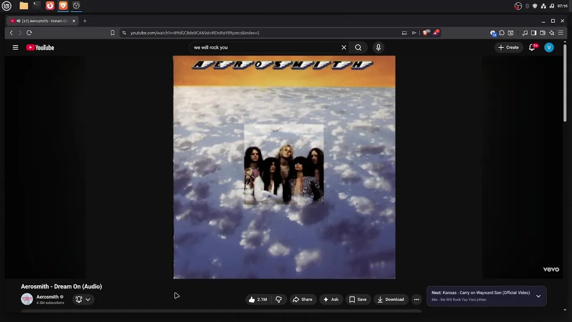This screenshot has height=322, width=572.
Task: Reload the current page
Action: click(x=29, y=33)
